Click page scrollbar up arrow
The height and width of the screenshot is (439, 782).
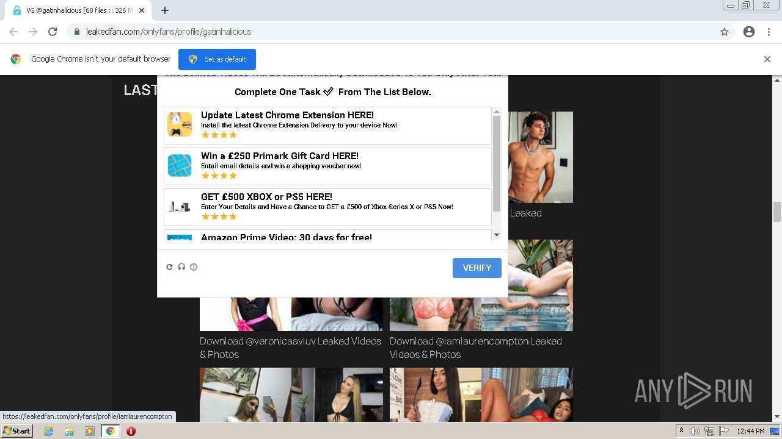777,80
